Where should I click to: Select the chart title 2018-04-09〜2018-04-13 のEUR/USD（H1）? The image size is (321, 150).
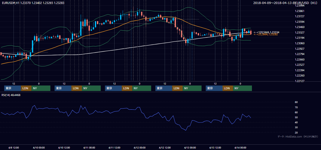click(x=285, y=3)
